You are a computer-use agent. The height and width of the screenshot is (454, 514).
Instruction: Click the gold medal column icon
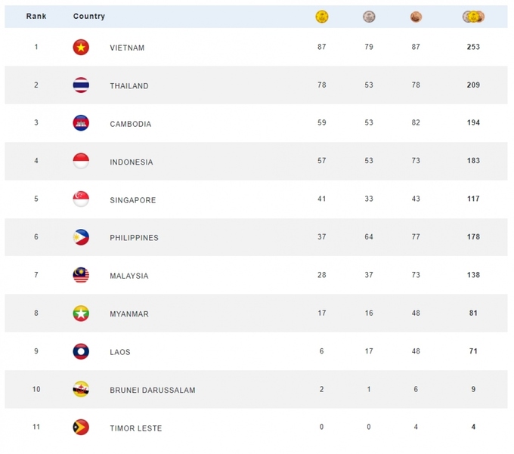click(x=321, y=17)
